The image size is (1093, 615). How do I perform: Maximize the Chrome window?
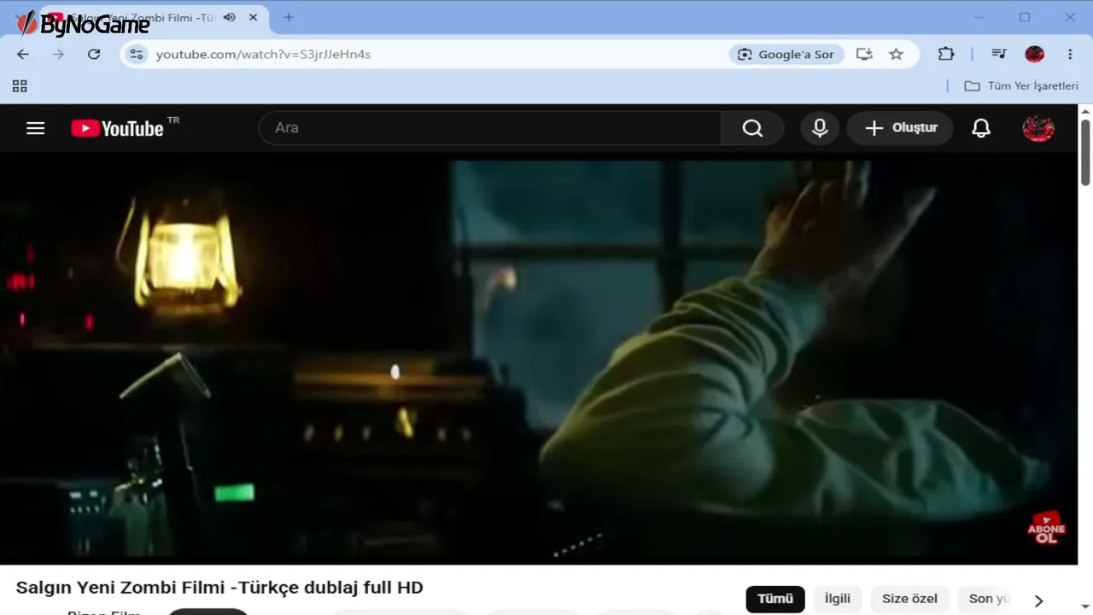(x=1025, y=17)
